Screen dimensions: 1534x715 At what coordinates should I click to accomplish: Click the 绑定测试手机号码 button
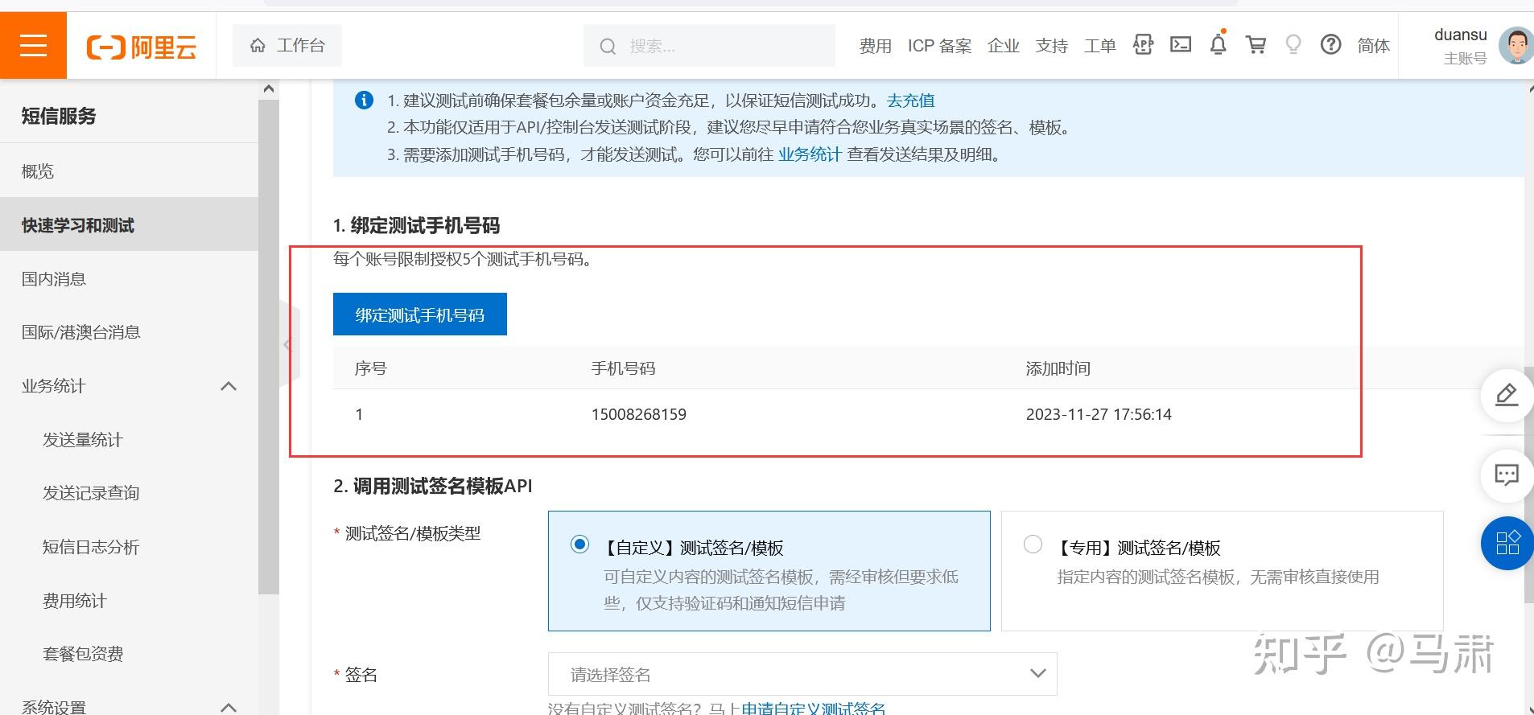[x=419, y=314]
